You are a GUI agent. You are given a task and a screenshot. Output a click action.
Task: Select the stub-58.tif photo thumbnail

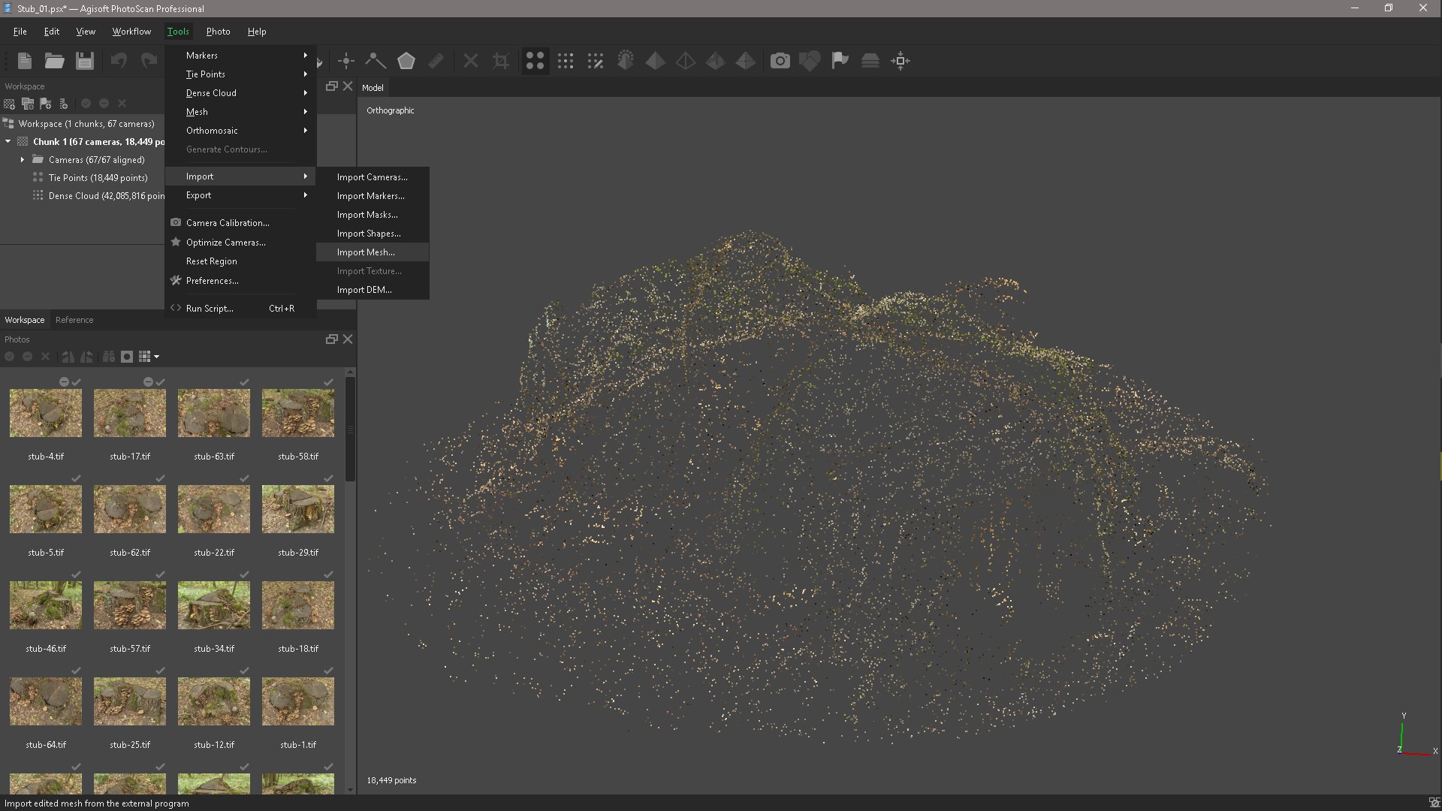(298, 413)
